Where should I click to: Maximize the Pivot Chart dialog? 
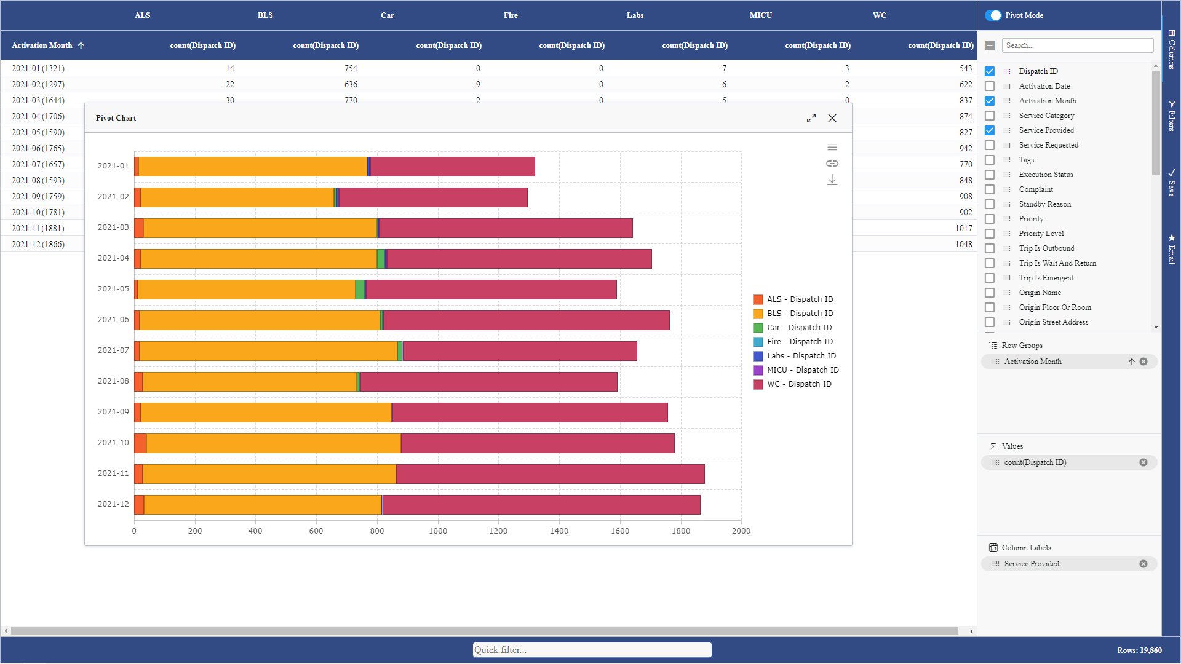811,118
